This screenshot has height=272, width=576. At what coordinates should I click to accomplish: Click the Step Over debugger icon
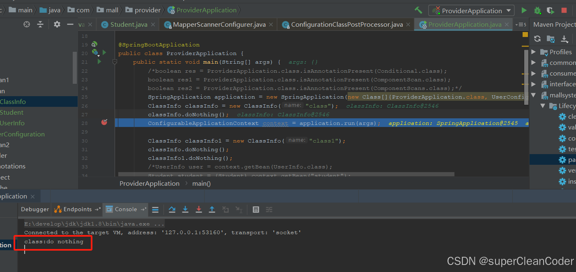pos(172,210)
